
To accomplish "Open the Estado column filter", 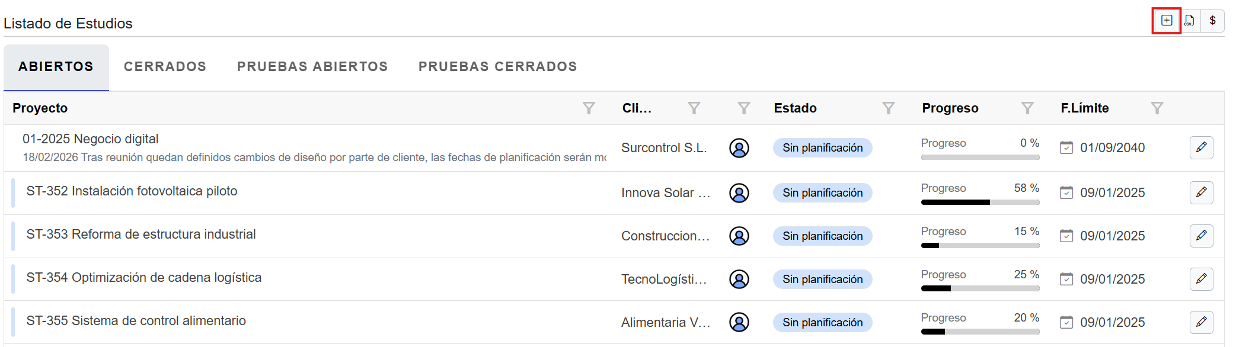I will (888, 108).
